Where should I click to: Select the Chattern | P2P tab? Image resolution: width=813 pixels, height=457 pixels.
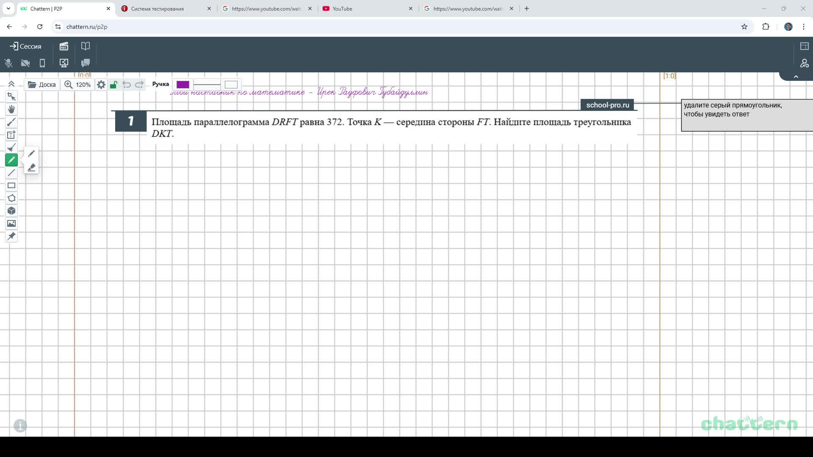click(x=66, y=8)
